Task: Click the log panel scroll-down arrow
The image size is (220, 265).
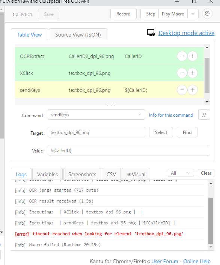Action: [x=211, y=247]
